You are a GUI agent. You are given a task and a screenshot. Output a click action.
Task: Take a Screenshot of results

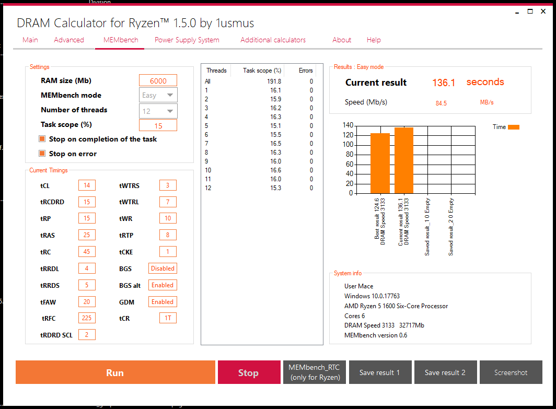[511, 372]
